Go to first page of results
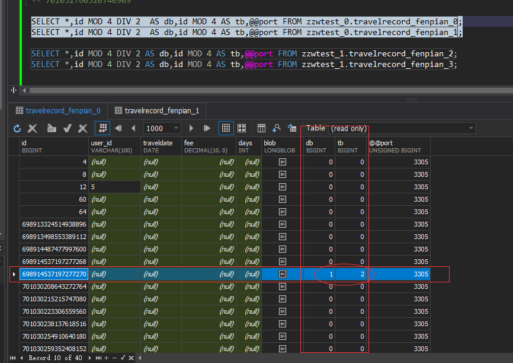Screen dimensions: 513x363 118,129
